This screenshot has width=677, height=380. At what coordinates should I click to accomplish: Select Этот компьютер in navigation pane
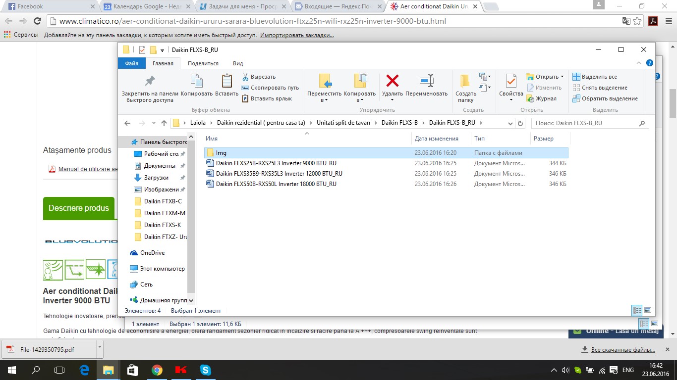[x=158, y=269]
